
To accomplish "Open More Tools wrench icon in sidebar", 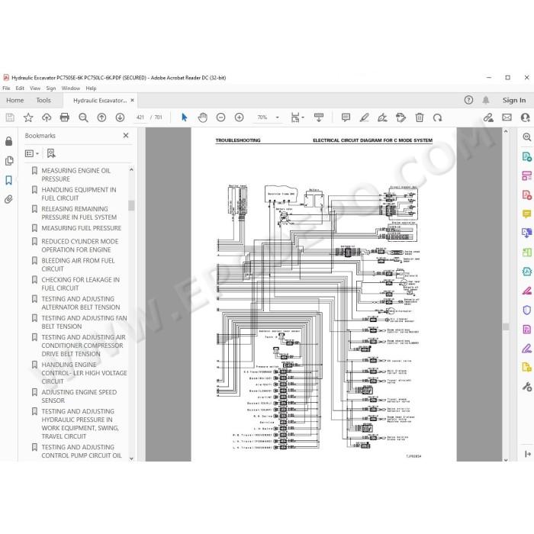I will tap(526, 387).
